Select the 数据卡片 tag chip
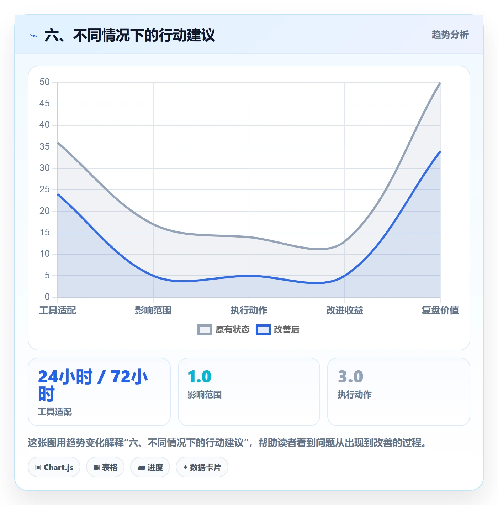 202,467
